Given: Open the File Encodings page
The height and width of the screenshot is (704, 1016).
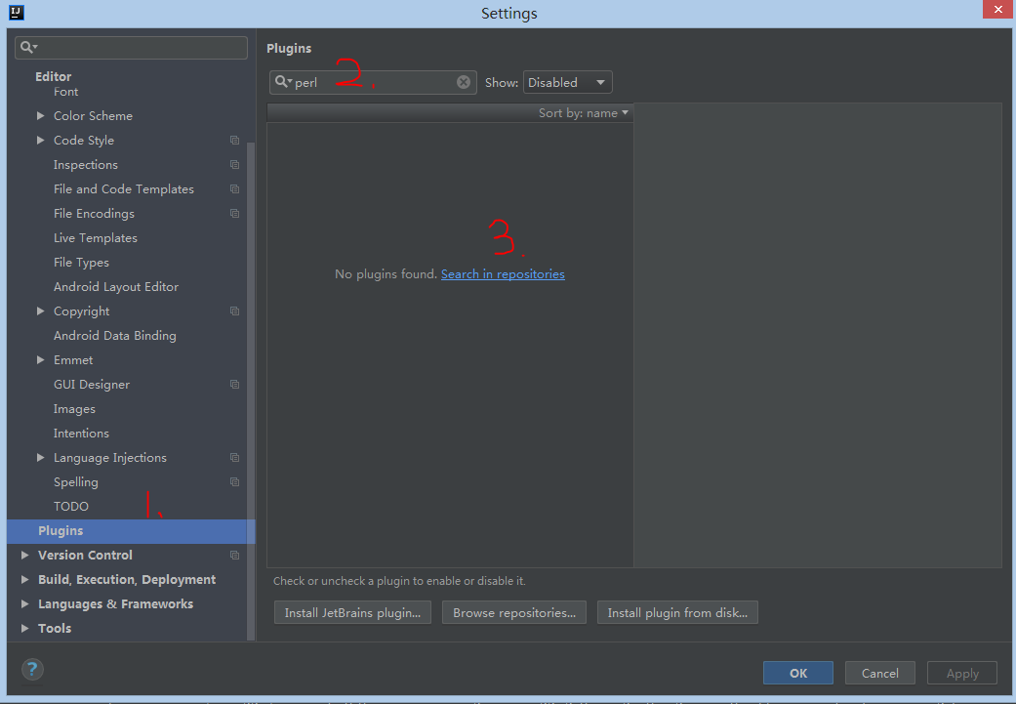Looking at the screenshot, I should point(94,213).
